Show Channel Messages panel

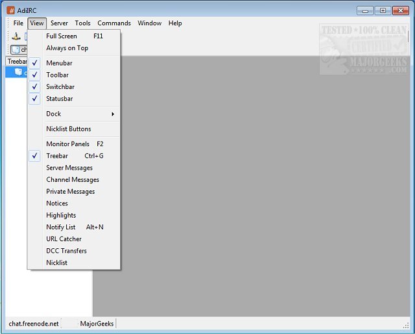click(x=74, y=179)
